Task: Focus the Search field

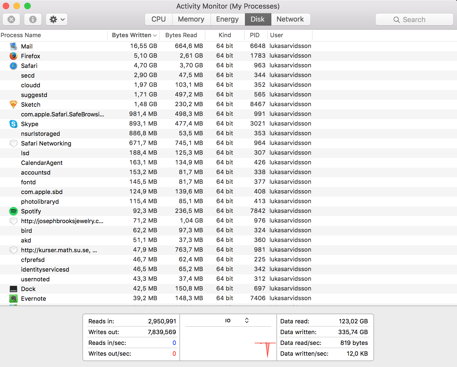Action: (414, 19)
